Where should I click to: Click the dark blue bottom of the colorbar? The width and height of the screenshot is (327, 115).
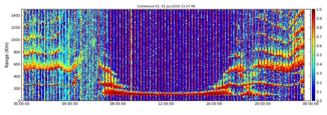(x=313, y=98)
